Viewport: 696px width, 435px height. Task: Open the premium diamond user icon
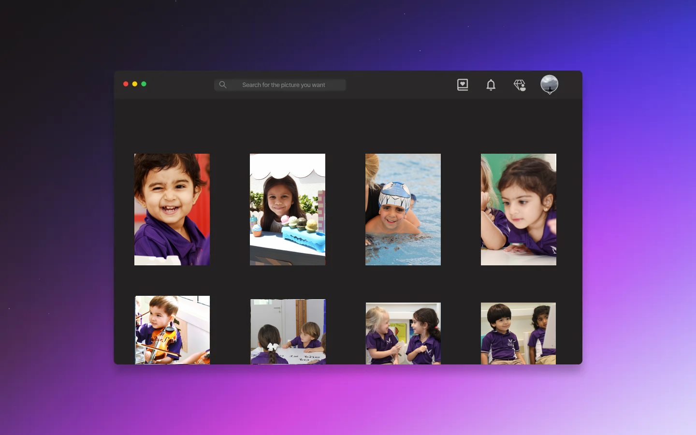click(x=520, y=85)
